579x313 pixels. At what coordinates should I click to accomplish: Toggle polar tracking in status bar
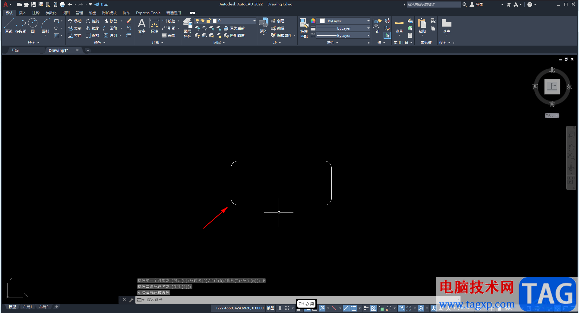pyautogui.click(x=322, y=308)
